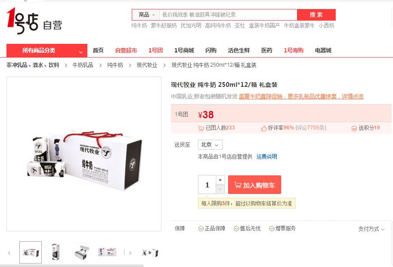Open the 商品 search category dropdown

click(x=146, y=15)
